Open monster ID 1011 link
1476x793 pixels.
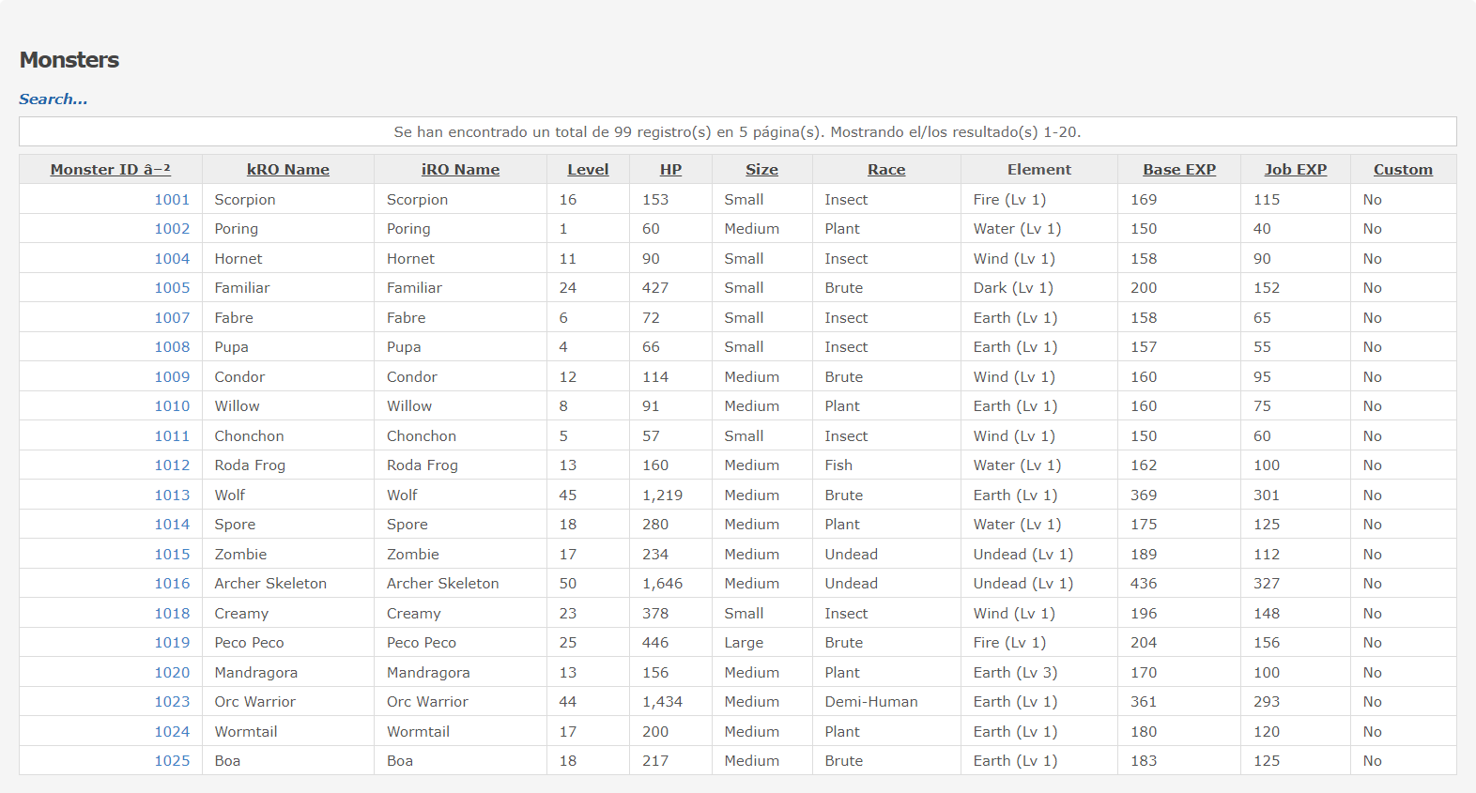[172, 436]
